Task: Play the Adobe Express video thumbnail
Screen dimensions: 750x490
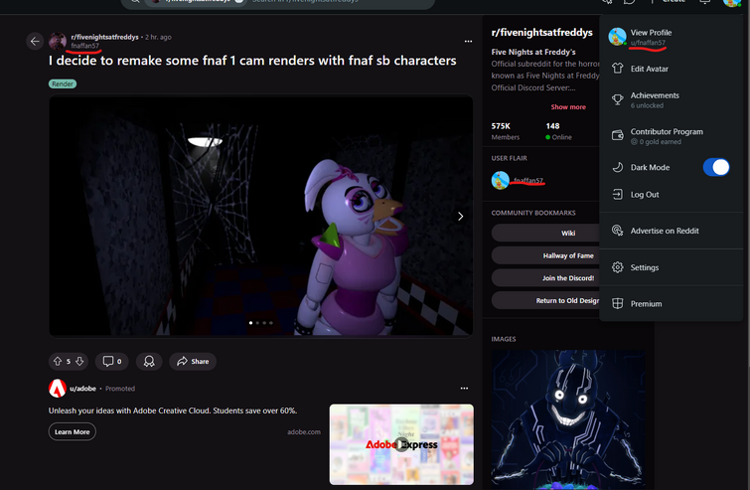Action: pos(401,444)
